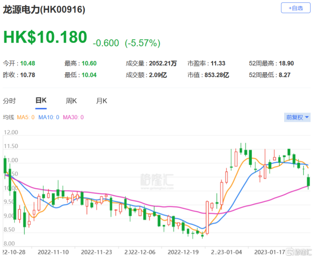Click the MA30 moving average label

(x=73, y=117)
